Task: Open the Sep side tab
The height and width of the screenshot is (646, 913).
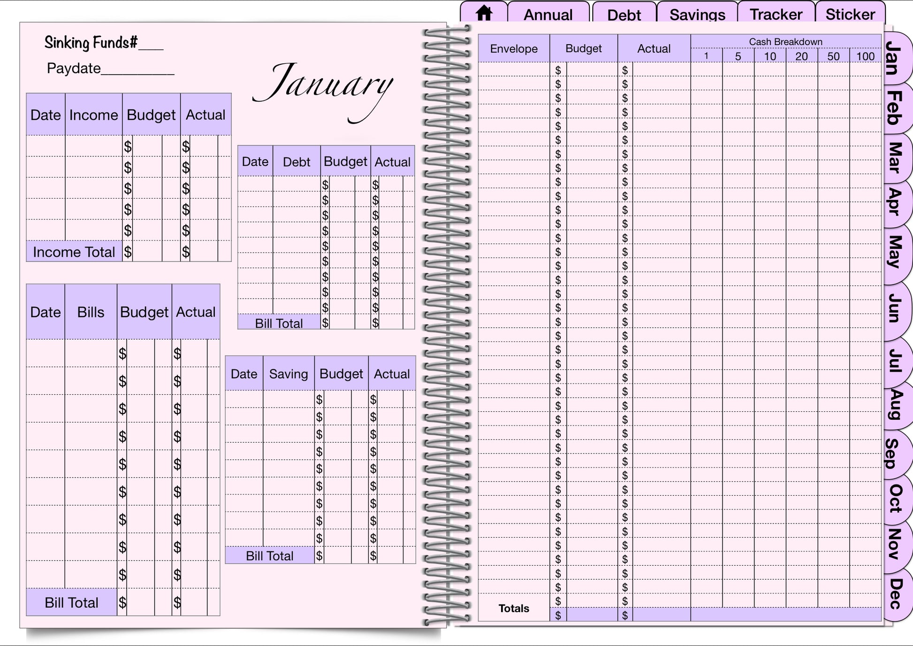Action: 893,453
